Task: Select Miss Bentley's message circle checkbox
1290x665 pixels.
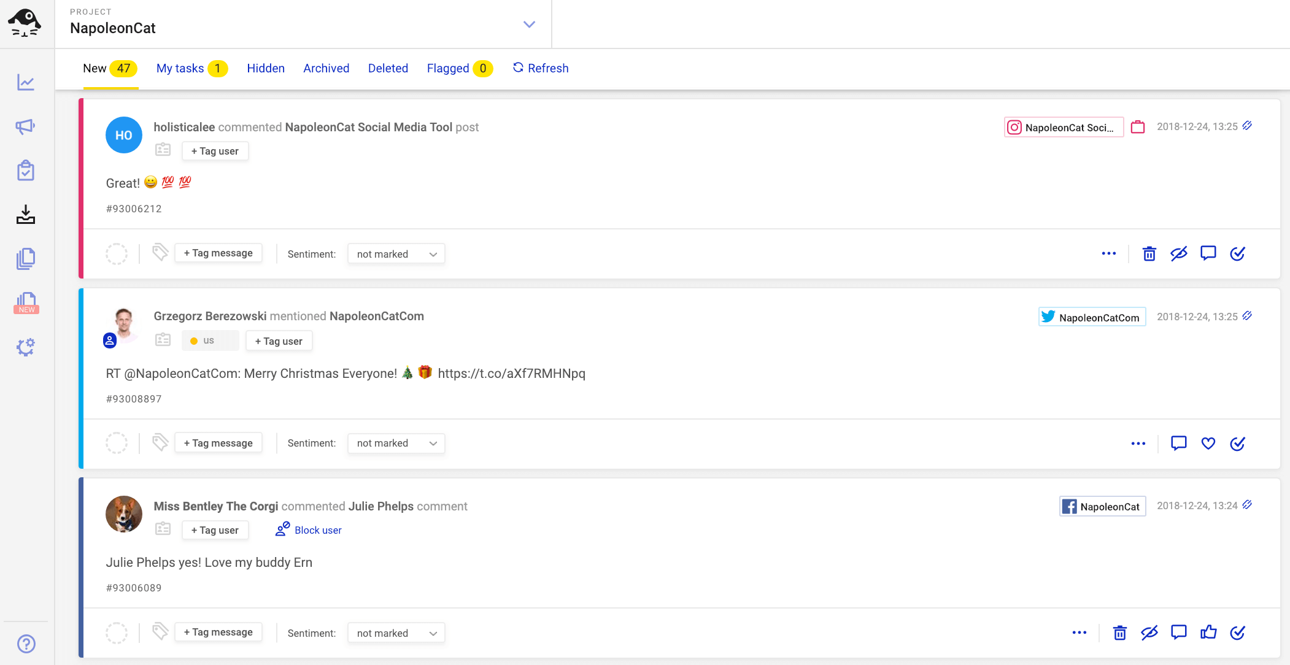Action: pos(117,632)
